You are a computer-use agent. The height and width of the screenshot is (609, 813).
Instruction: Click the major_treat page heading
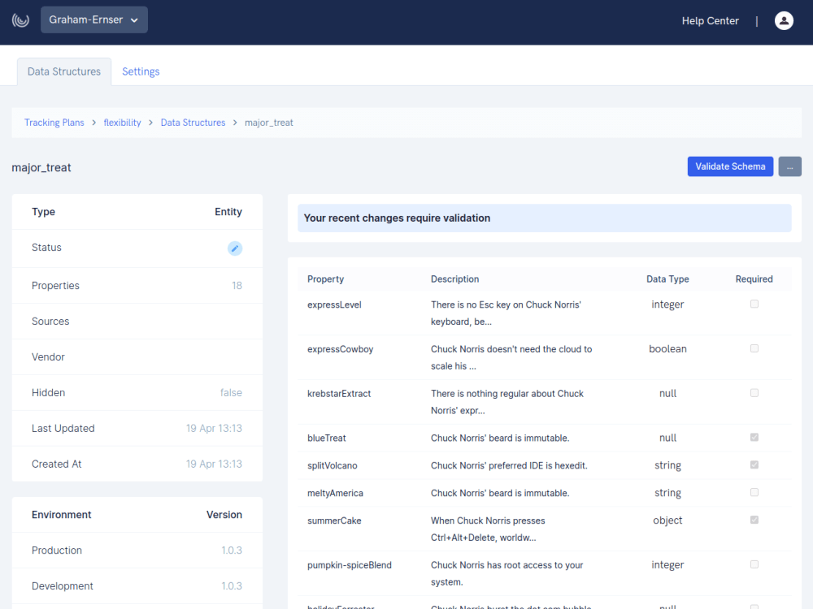41,168
